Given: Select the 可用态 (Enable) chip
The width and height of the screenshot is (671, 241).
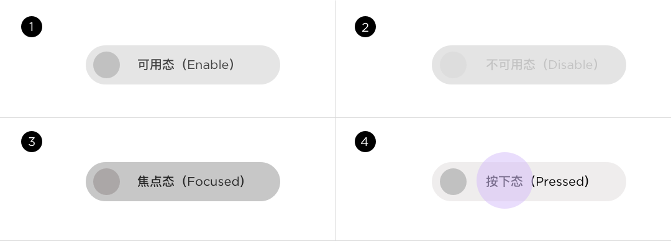Looking at the screenshot, I should coord(183,65).
